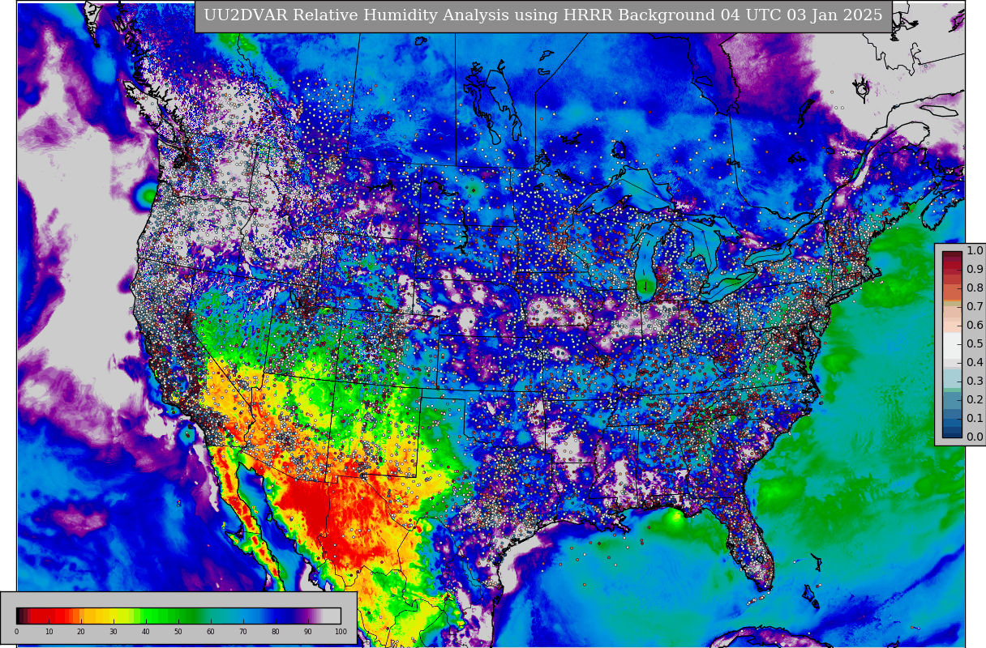
Task: Click the 30 tick label on humidity colorbar
Action: [x=114, y=632]
